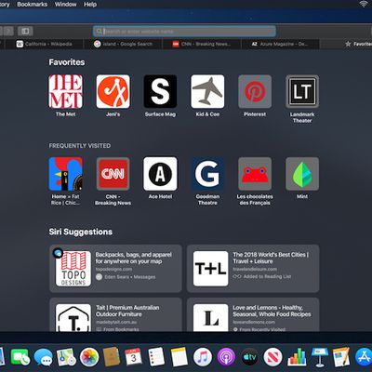
Task: Open Ace Hotel tile
Action: pos(160,174)
